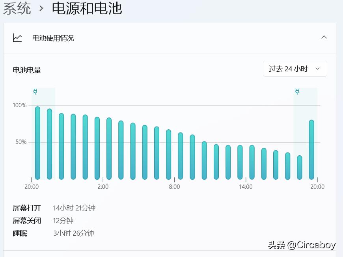The width and height of the screenshot is (343, 257).
Task: Click the charger plug icon near 20:00 right side
Action: tap(297, 91)
